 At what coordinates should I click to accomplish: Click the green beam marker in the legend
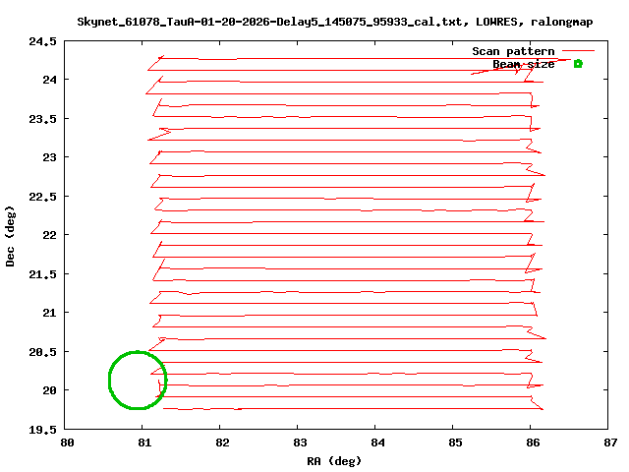[578, 64]
